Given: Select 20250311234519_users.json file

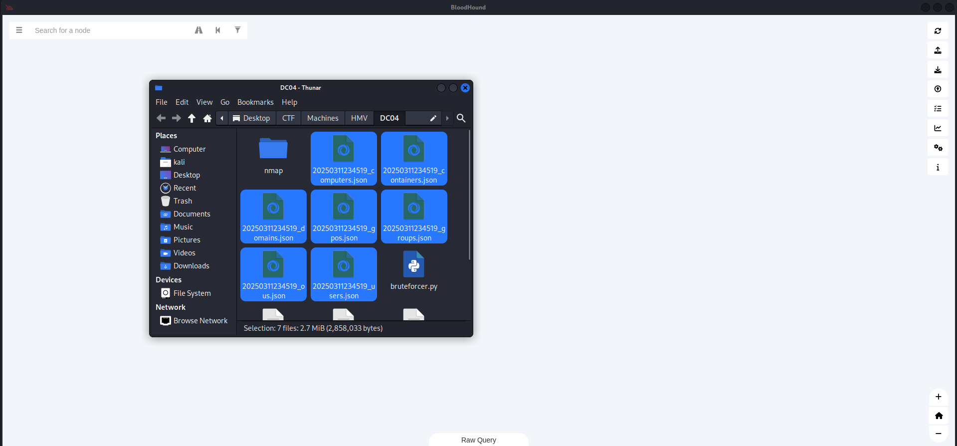Looking at the screenshot, I should 344,274.
